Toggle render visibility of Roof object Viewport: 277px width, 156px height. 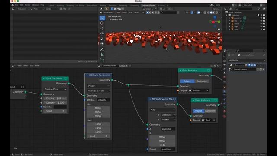[x=264, y=29]
